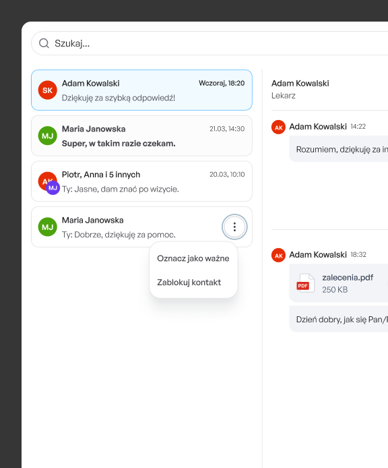Viewport: 388px width, 468px height.
Task: Click green MJ avatar beside 'Dobrze, dziękuję za pomoc'
Action: [47, 227]
